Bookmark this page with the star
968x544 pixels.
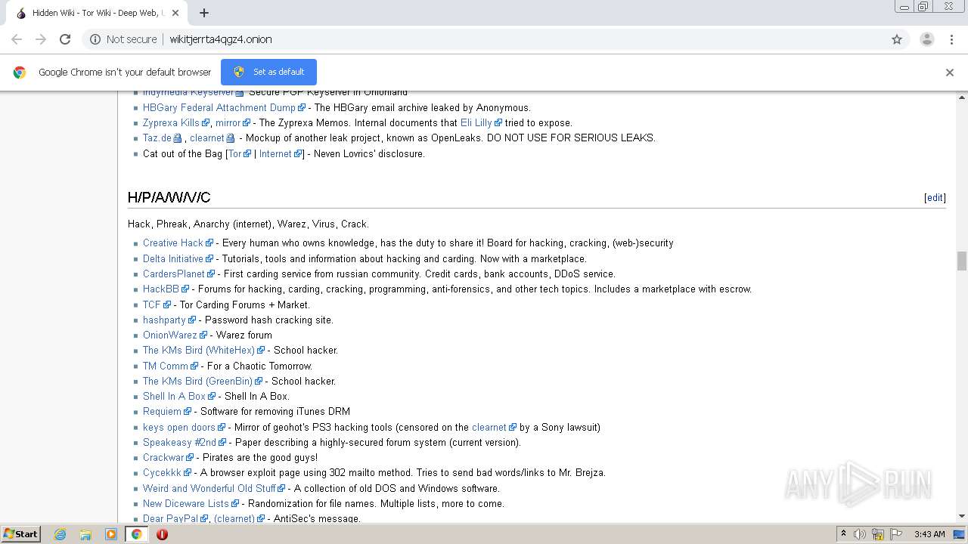tap(897, 39)
